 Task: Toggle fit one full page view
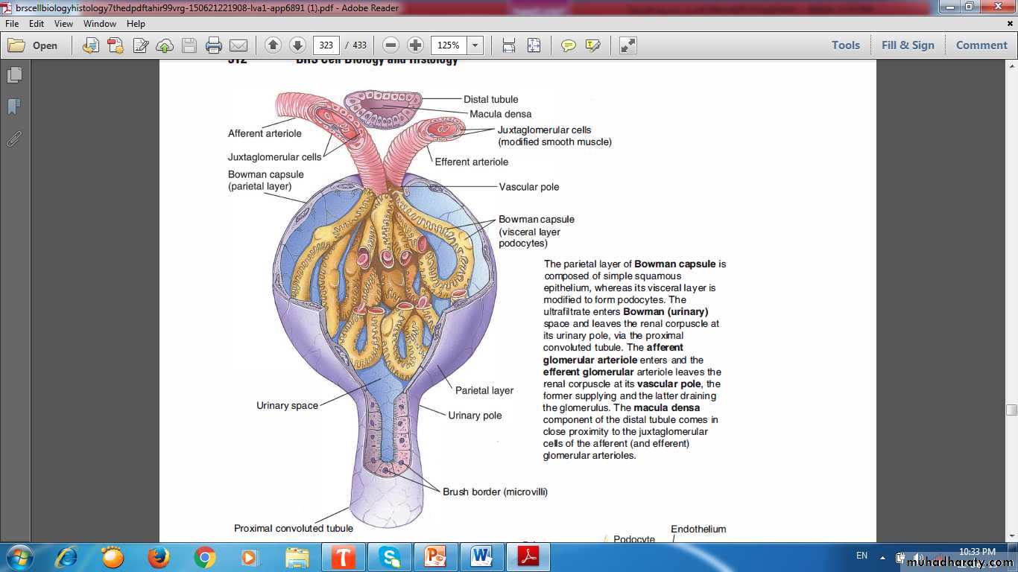[534, 45]
